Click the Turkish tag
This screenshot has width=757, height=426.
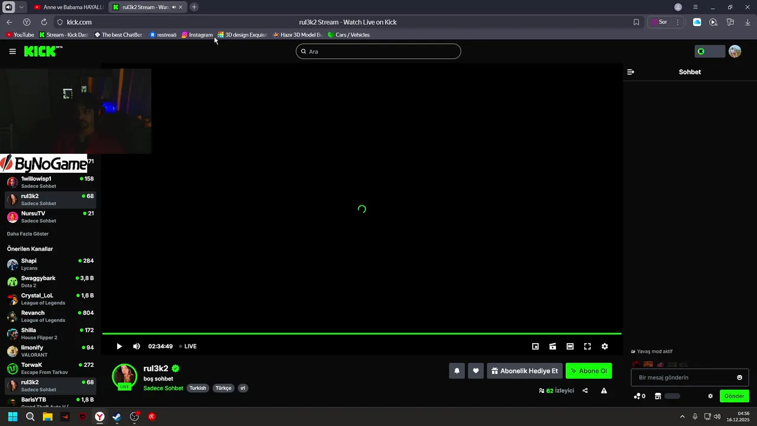pyautogui.click(x=198, y=388)
